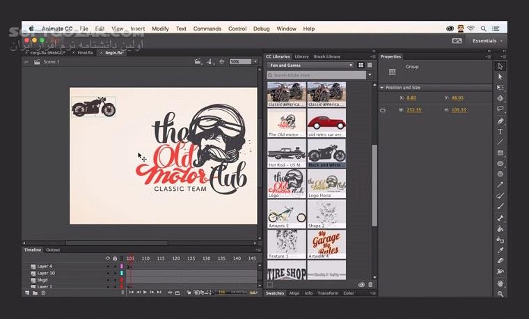This screenshot has width=529, height=319.
Task: Select the Width tool
Action: tap(500, 271)
